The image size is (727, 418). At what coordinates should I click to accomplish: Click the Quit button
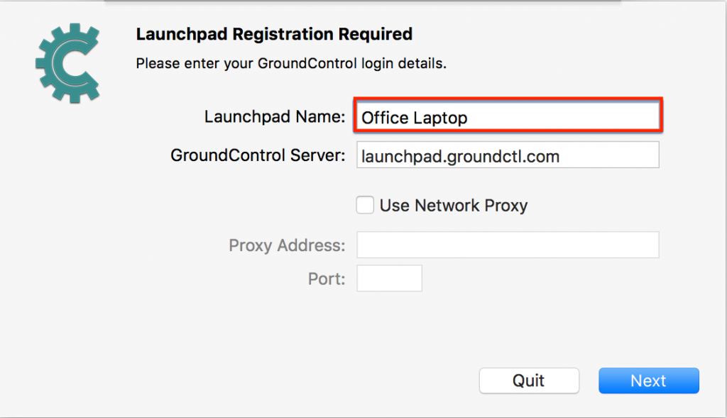click(x=529, y=380)
